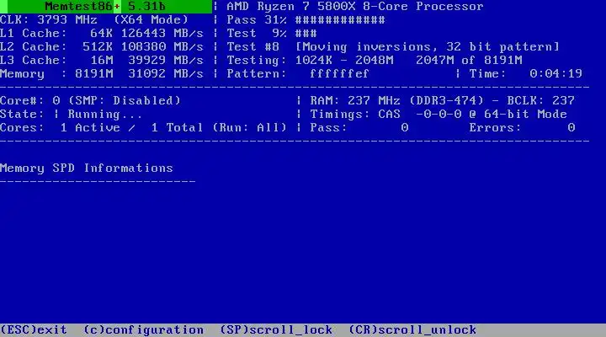Select the (DDR3-474) label
Viewport: 606px width, 337px height.
pos(446,101)
